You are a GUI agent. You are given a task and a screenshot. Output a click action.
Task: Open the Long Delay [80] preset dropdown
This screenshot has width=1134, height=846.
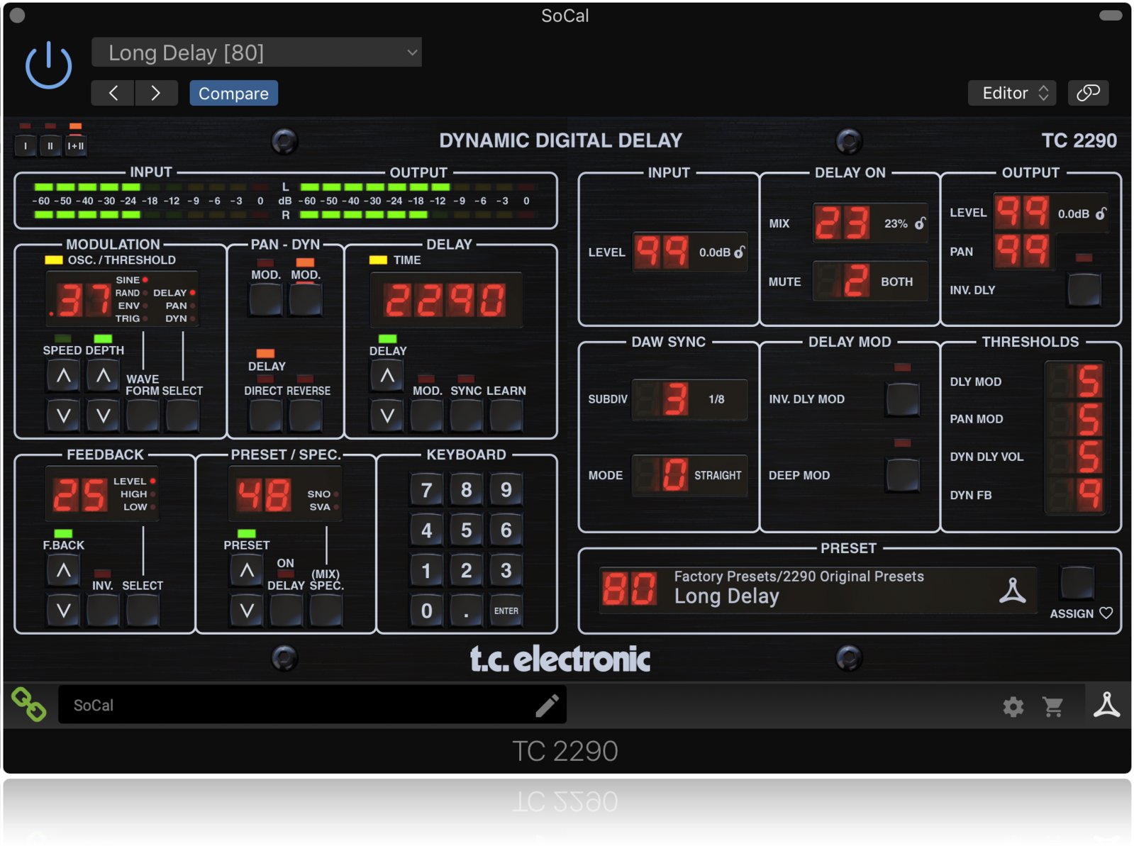(x=257, y=52)
